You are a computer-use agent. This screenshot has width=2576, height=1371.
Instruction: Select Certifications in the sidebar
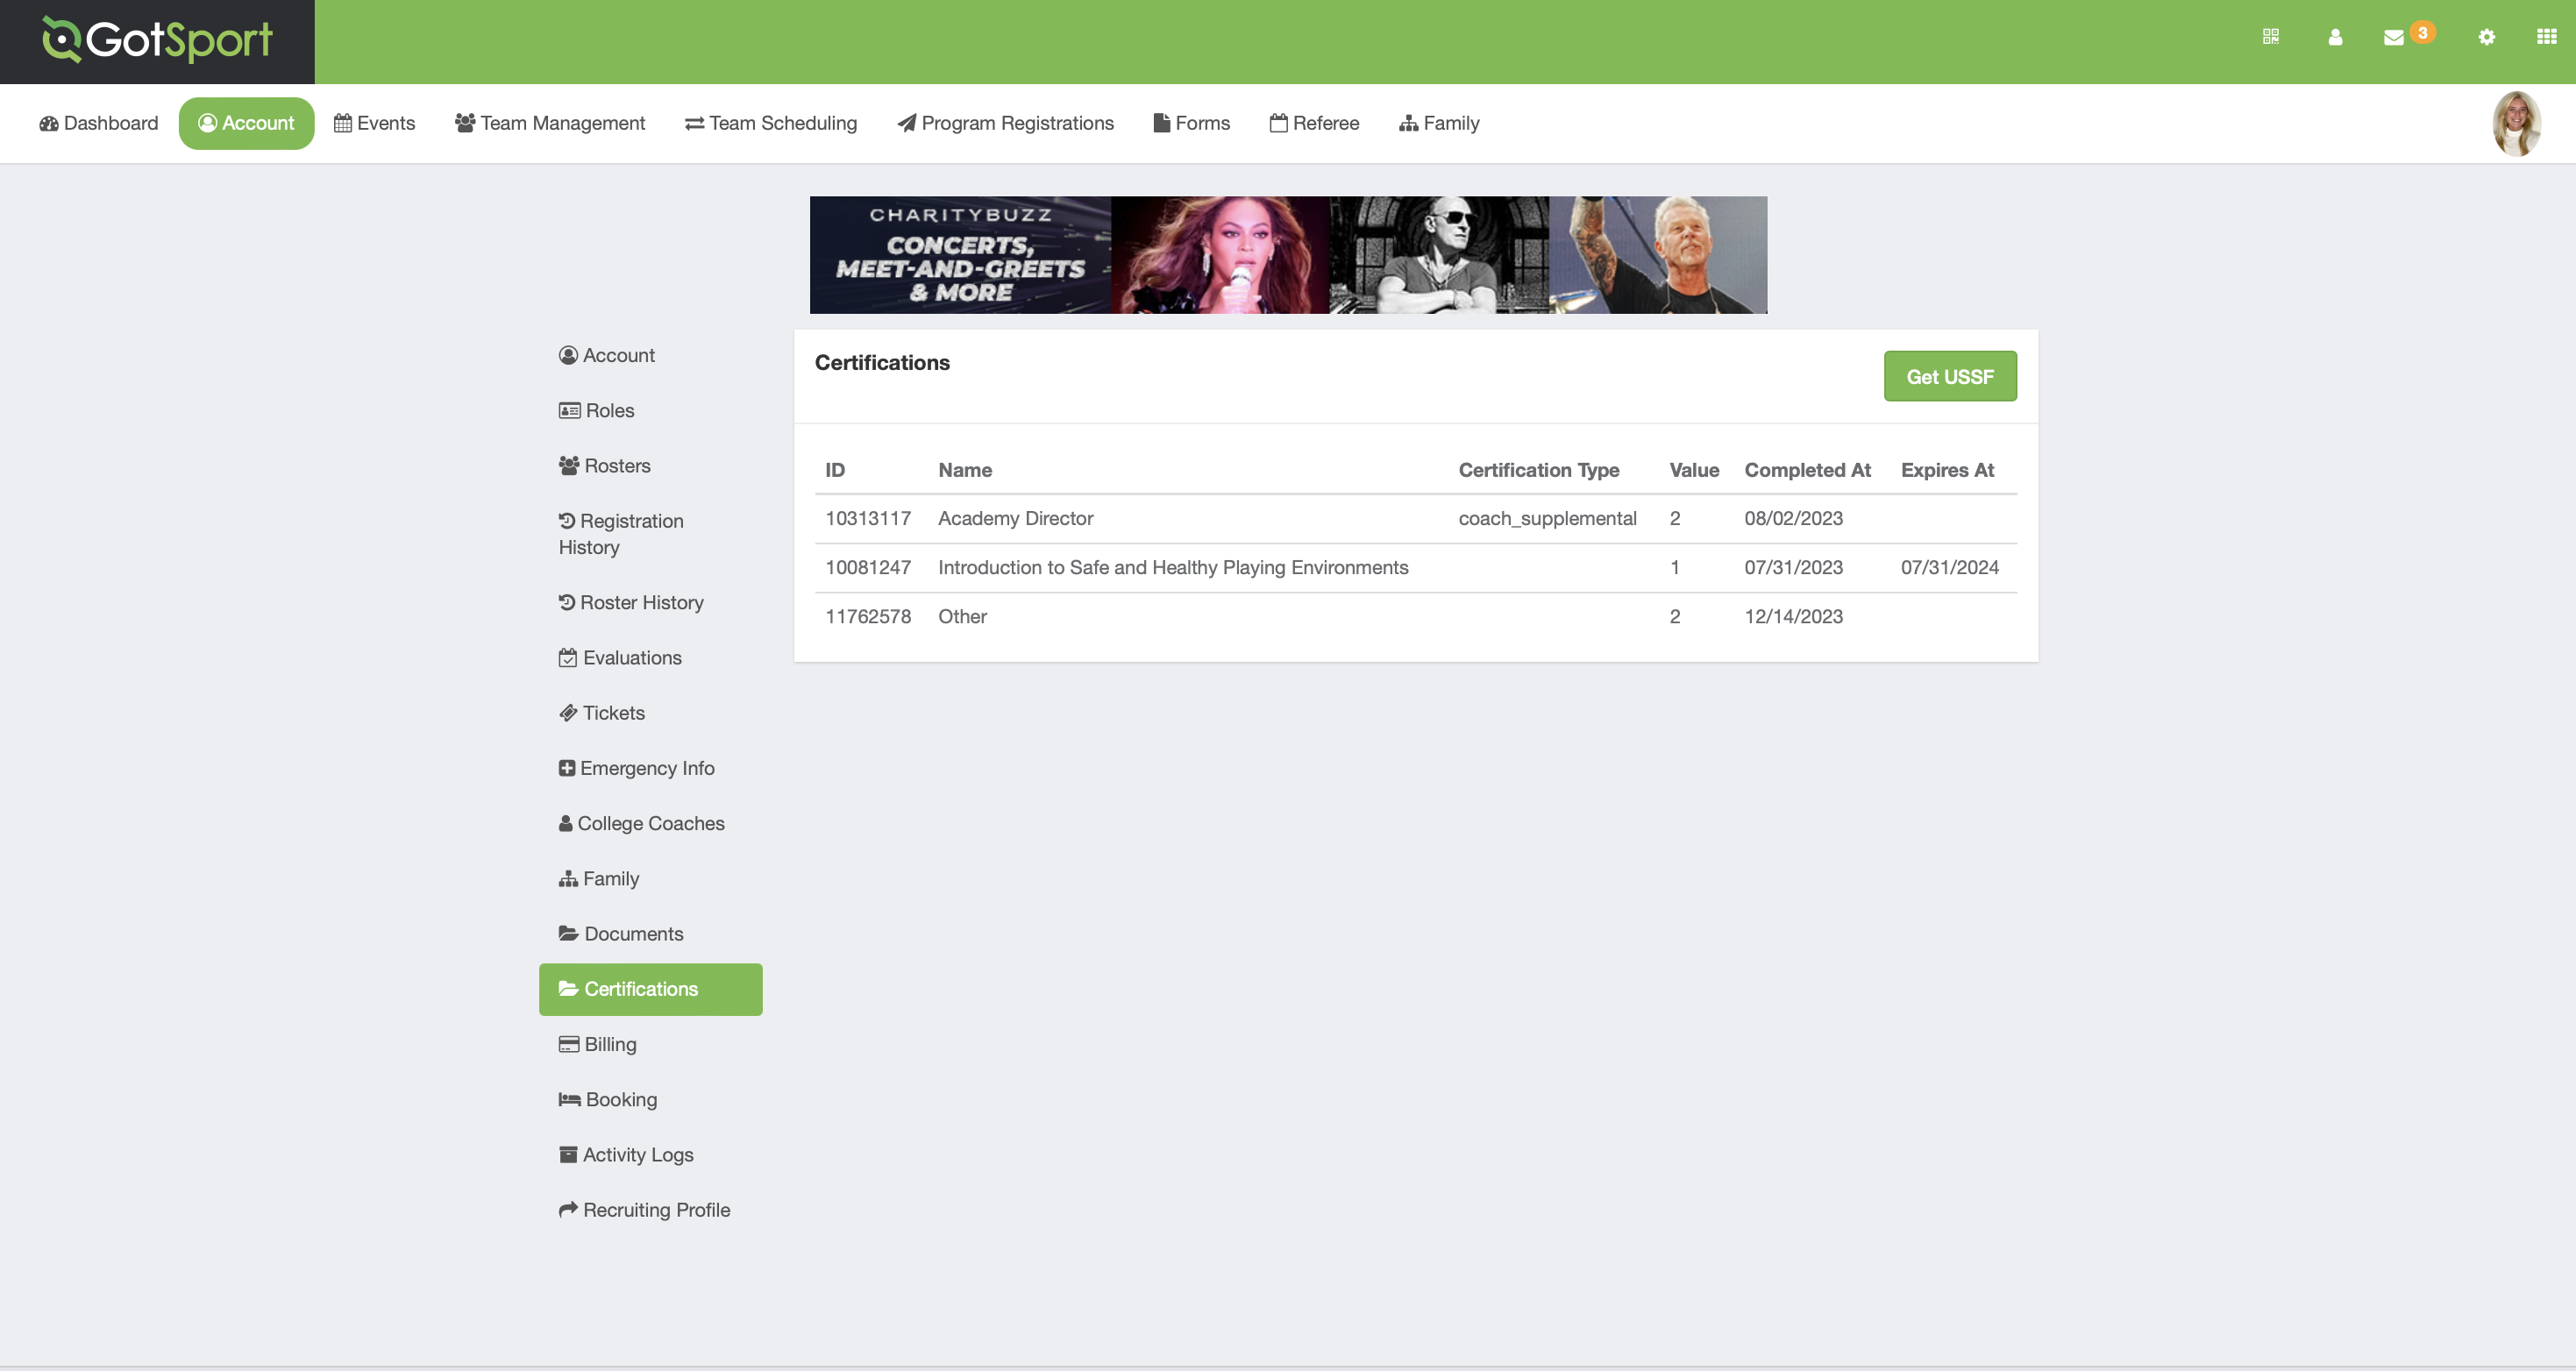pyautogui.click(x=650, y=989)
